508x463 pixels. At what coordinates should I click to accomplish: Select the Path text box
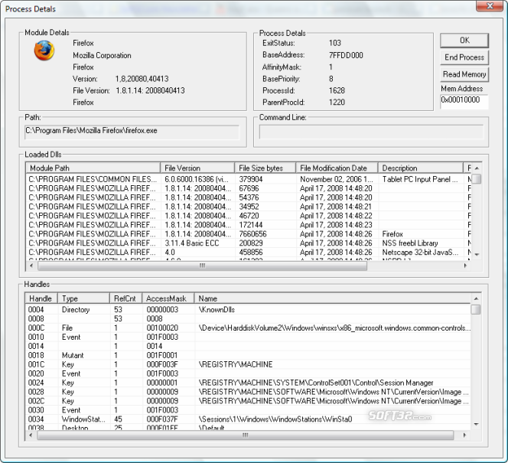click(x=132, y=131)
